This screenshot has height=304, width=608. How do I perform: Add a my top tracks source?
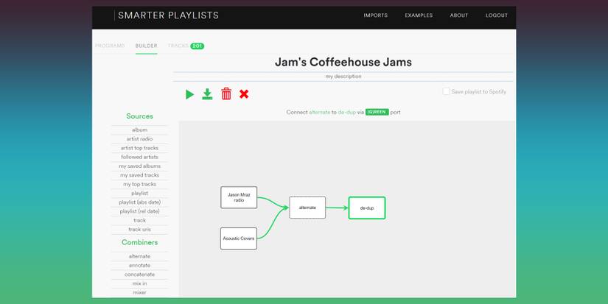(139, 184)
